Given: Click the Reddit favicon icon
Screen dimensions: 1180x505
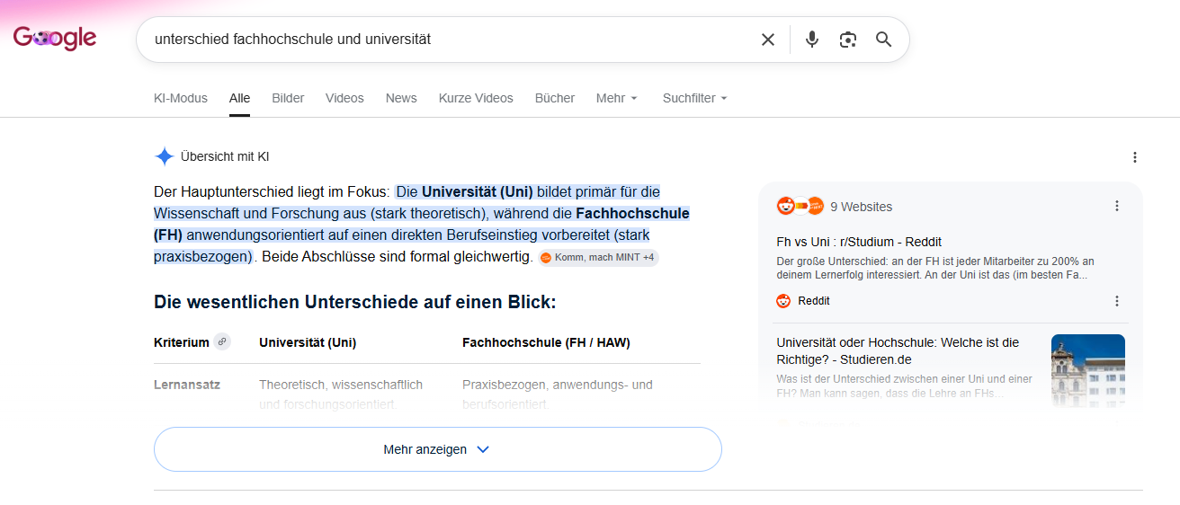Looking at the screenshot, I should click(x=783, y=301).
